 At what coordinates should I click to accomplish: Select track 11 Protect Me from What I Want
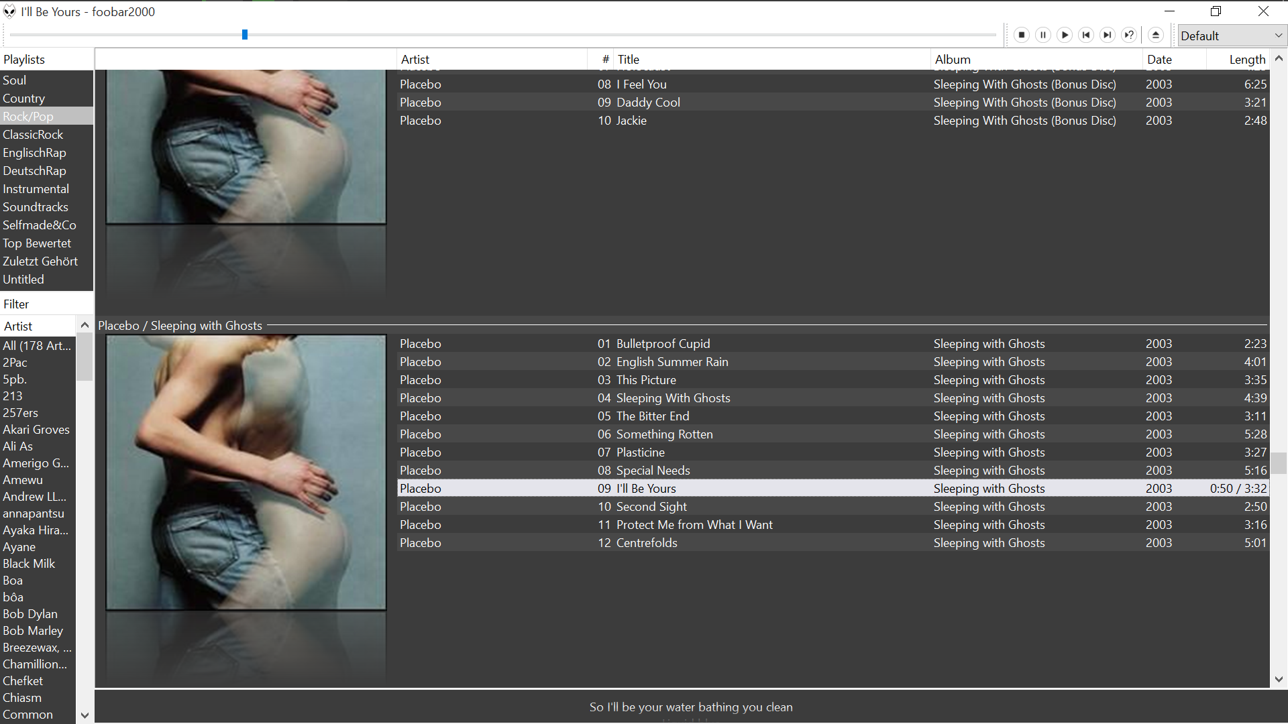pos(833,525)
